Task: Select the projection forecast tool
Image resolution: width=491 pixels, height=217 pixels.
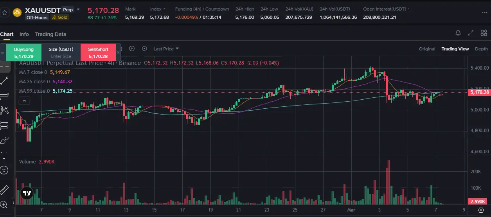Action: 5,126
